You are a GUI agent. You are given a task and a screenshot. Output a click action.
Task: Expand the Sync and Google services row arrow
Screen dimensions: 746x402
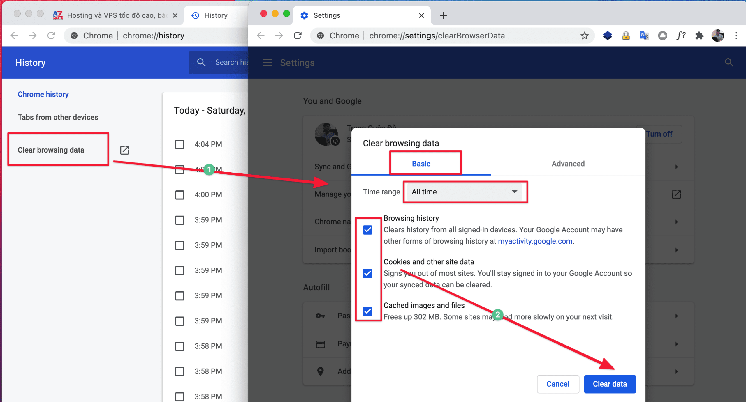[x=676, y=167]
